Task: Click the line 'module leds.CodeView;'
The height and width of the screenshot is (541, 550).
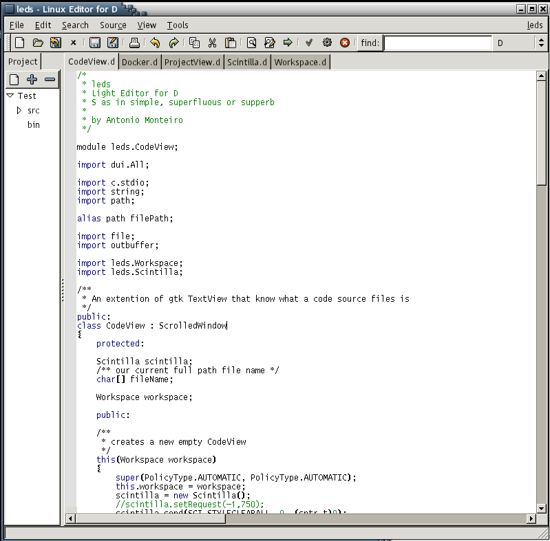Action: pos(127,147)
